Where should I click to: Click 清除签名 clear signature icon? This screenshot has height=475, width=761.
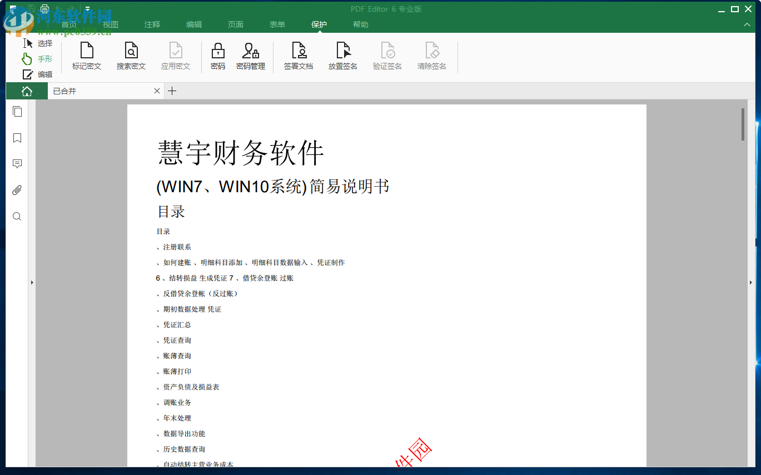click(x=432, y=56)
